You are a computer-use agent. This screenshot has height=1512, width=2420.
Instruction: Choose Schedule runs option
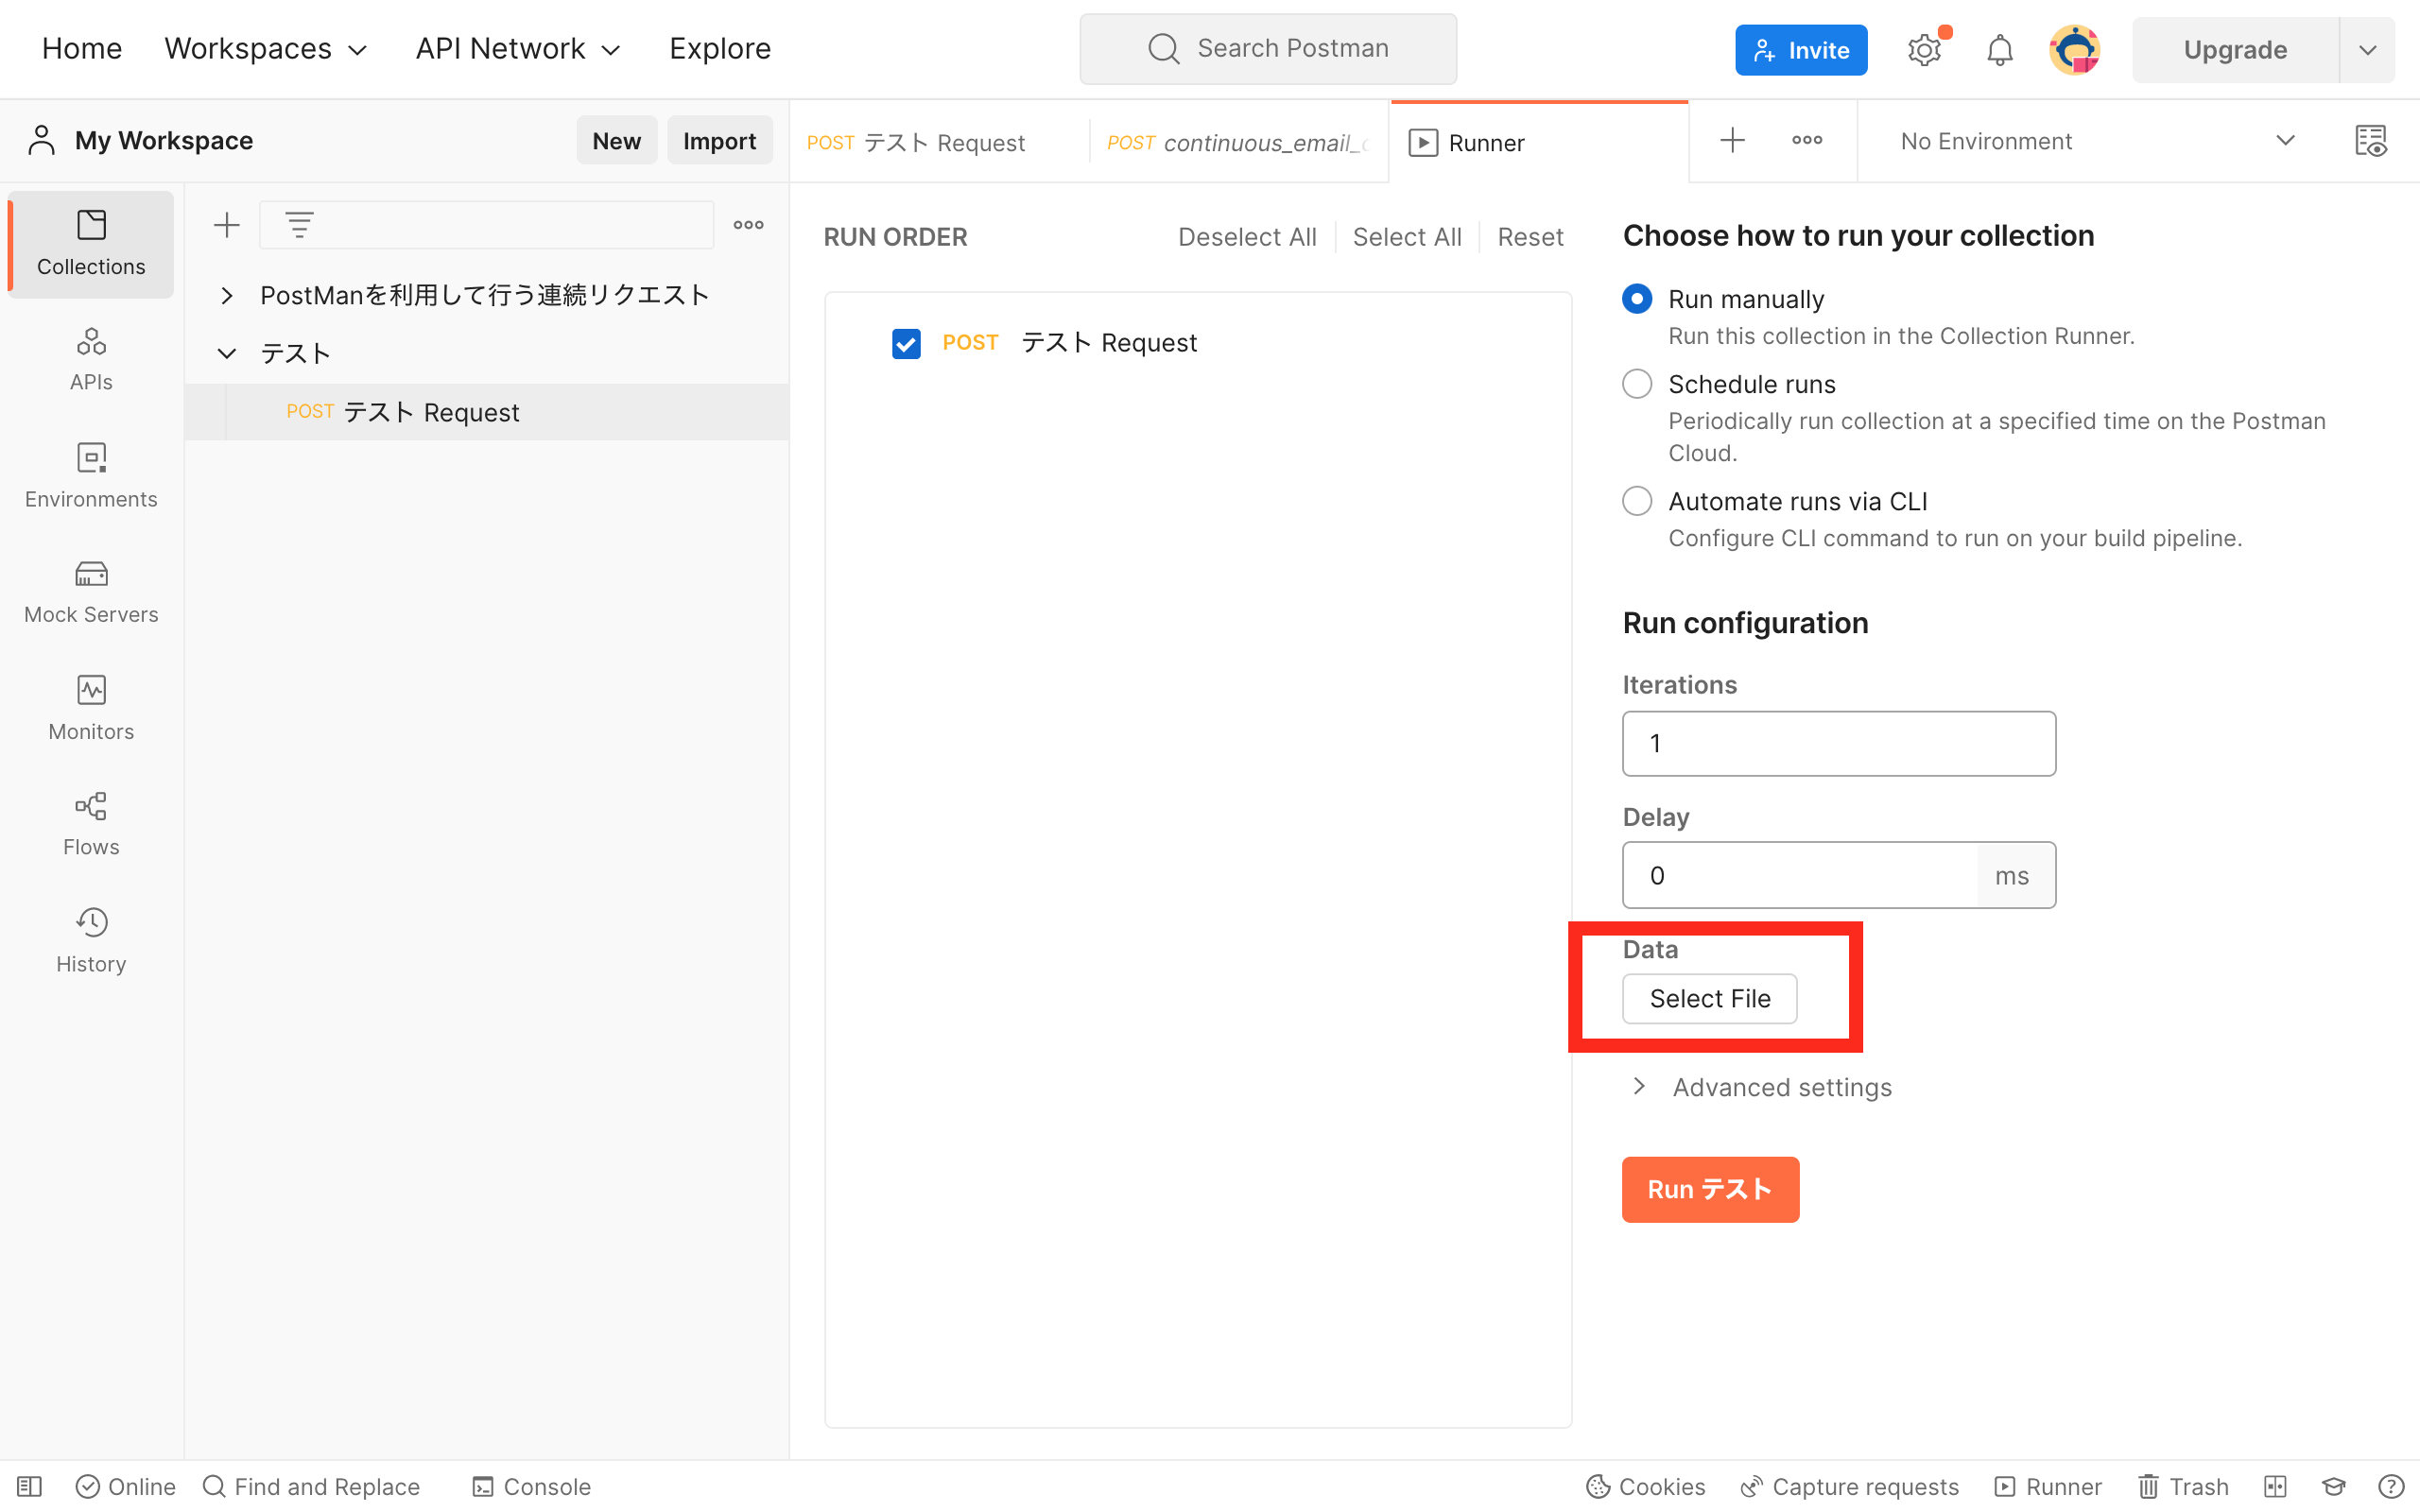[1636, 383]
